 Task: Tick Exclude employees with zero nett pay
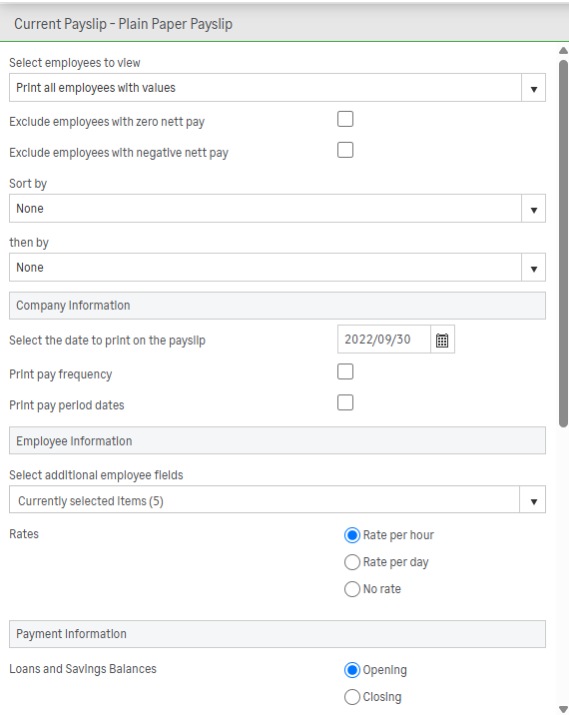345,119
